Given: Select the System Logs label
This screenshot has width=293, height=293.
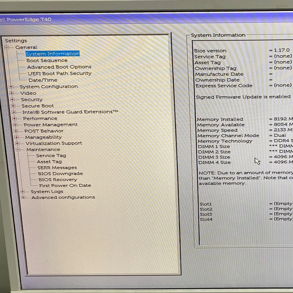Looking at the screenshot, I should click(x=47, y=192).
